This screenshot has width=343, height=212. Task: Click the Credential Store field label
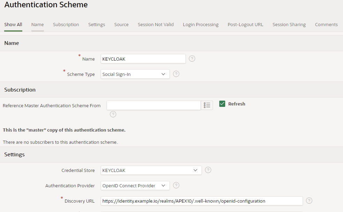(x=78, y=170)
